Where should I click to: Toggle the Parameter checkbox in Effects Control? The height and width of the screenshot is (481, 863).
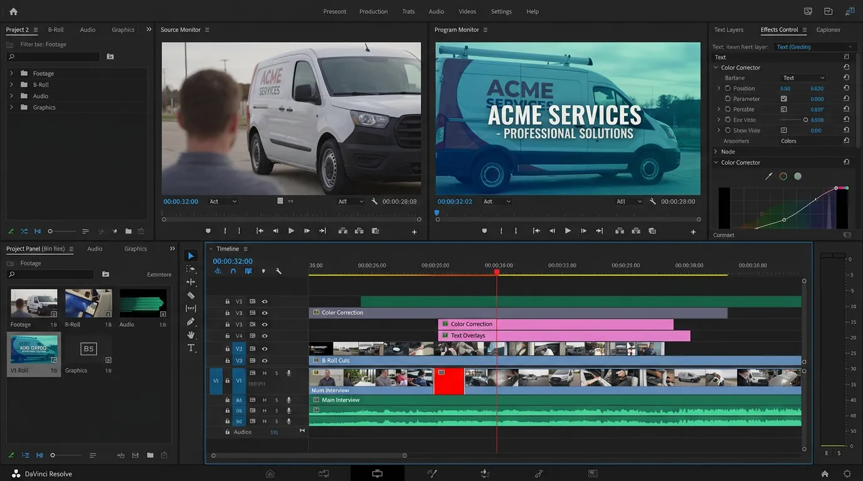point(784,99)
